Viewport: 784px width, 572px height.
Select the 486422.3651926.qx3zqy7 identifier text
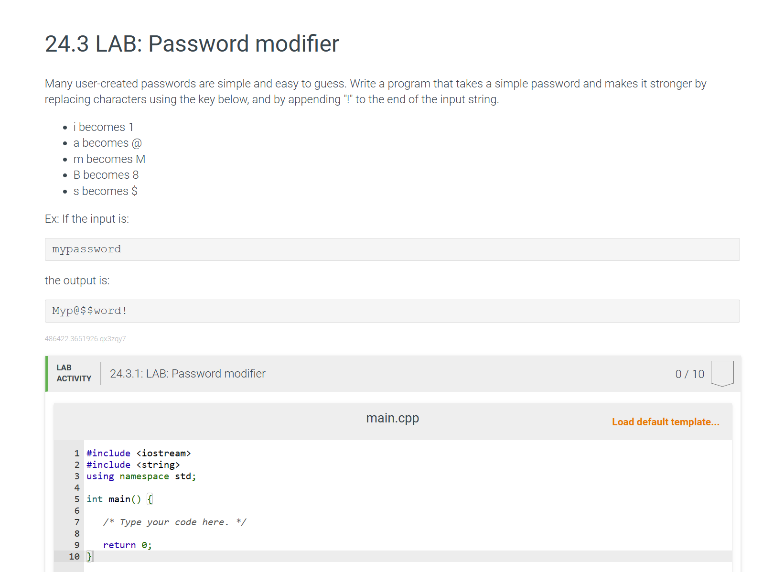point(85,338)
